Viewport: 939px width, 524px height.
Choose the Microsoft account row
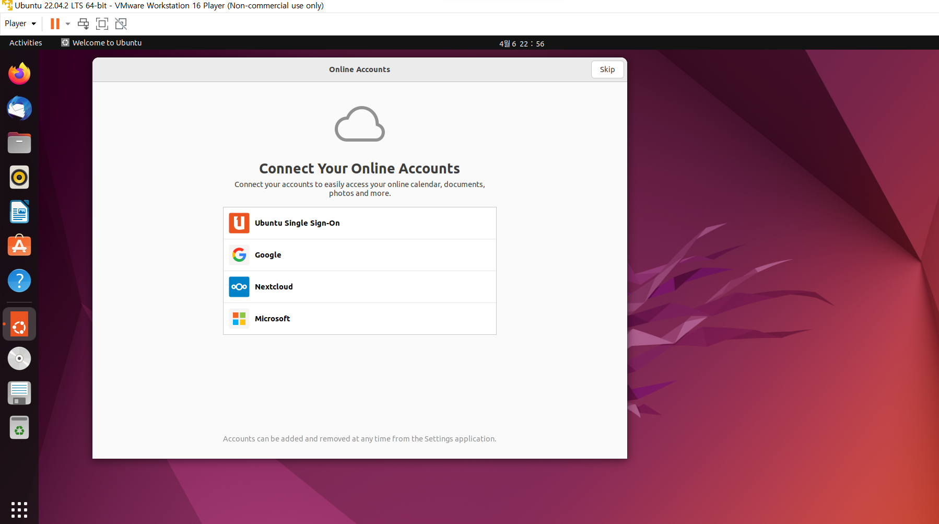(x=360, y=319)
